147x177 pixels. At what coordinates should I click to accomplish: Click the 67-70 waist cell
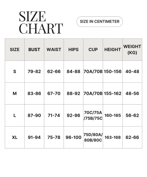(x=54, y=94)
